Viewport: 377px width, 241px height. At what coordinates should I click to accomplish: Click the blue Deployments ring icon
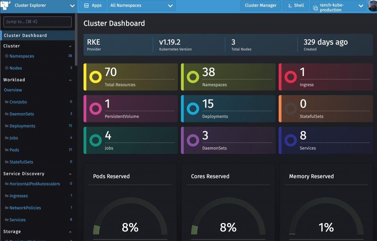click(193, 109)
